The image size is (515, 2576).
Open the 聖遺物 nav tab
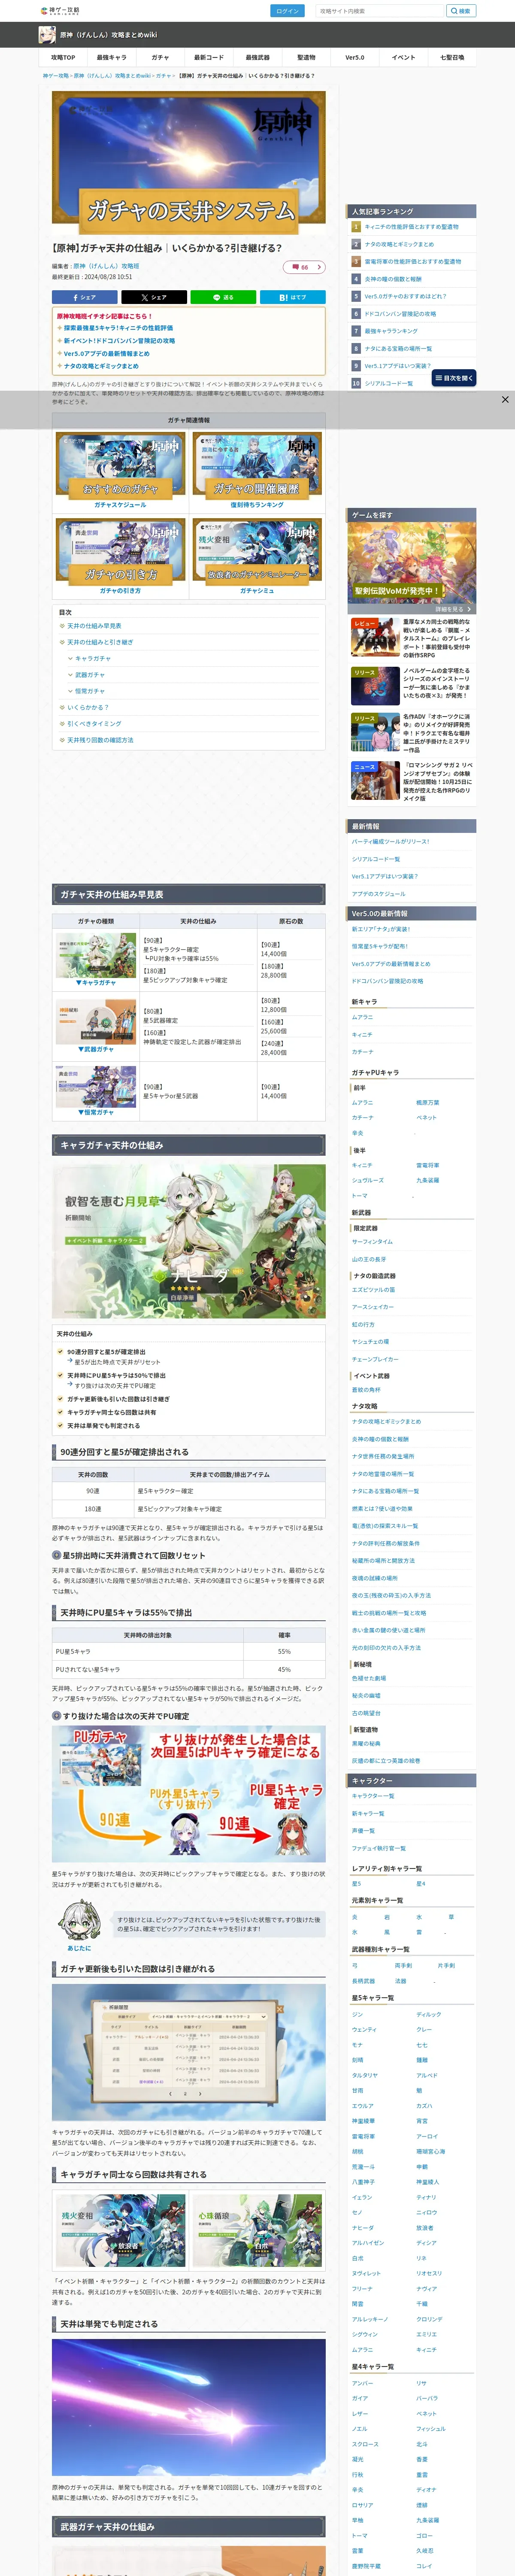(306, 58)
